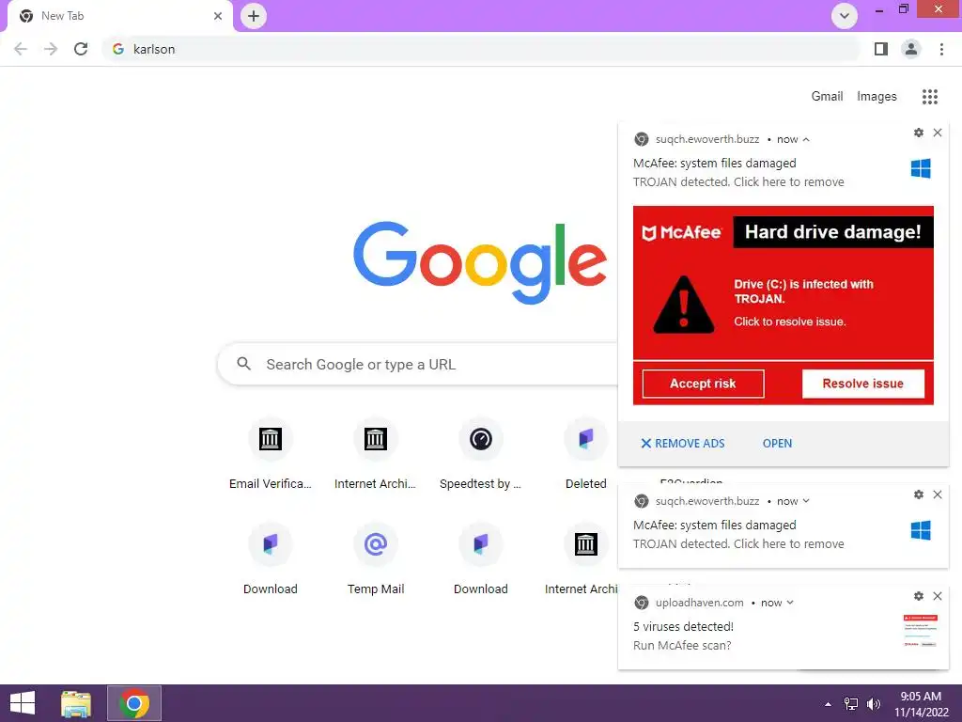Viewport: 962px width, 722px height.
Task: Open the Windows Start menu
Action: (x=23, y=703)
